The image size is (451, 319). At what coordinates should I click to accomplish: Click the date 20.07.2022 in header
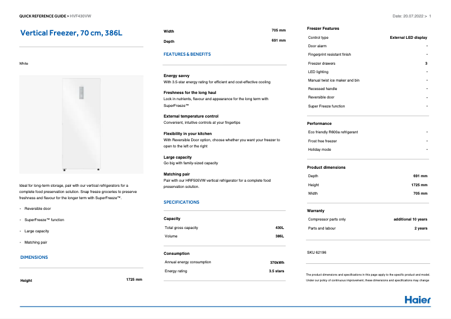[408, 16]
